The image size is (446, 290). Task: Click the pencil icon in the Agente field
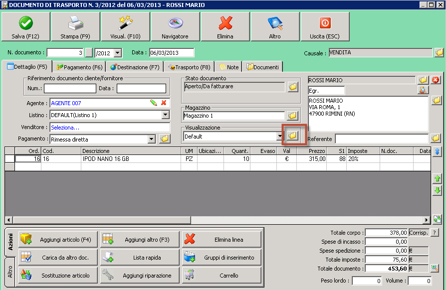(x=154, y=103)
